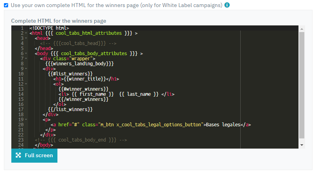Image resolution: width=318 pixels, height=174 pixels.
Task: Fold the body tag on line 6
Action: point(26,54)
